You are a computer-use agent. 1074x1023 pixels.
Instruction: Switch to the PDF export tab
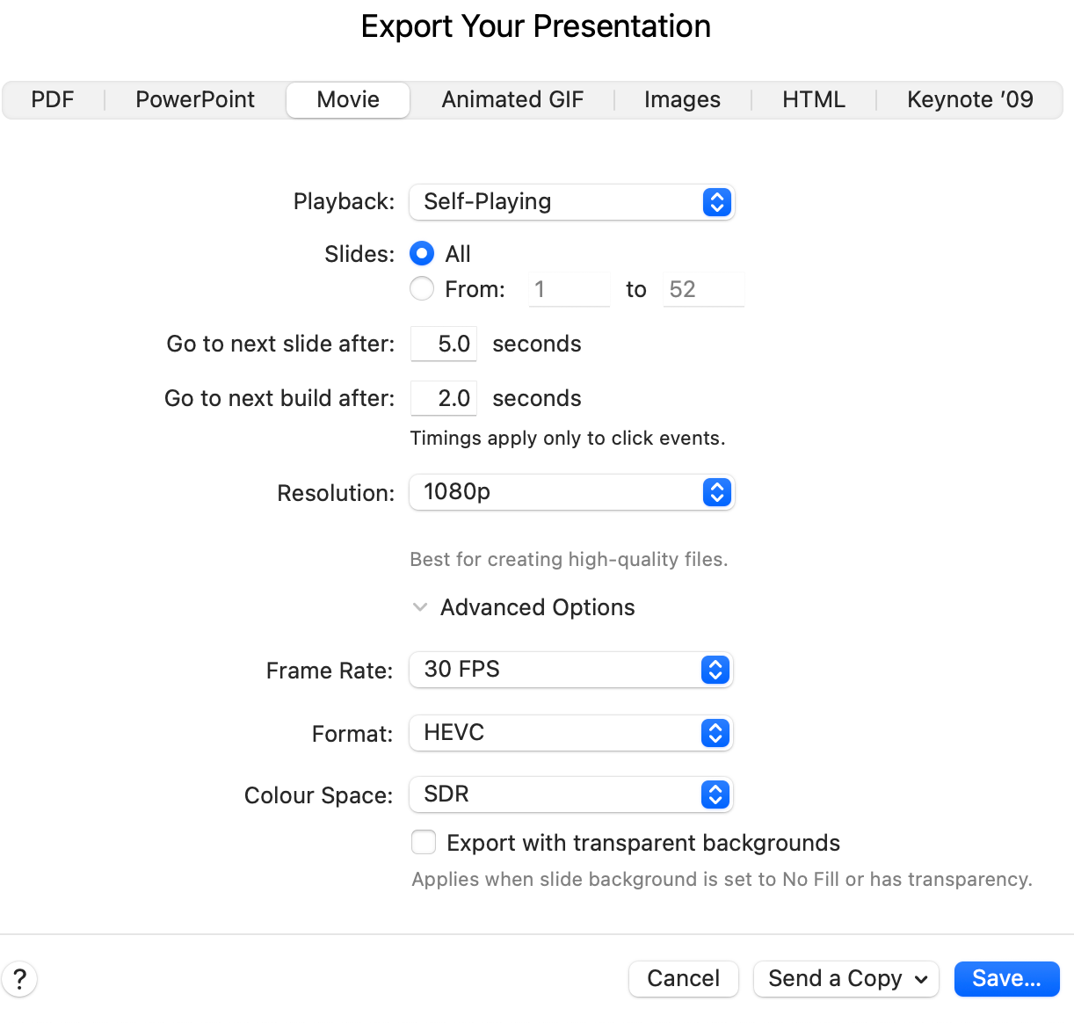(53, 100)
